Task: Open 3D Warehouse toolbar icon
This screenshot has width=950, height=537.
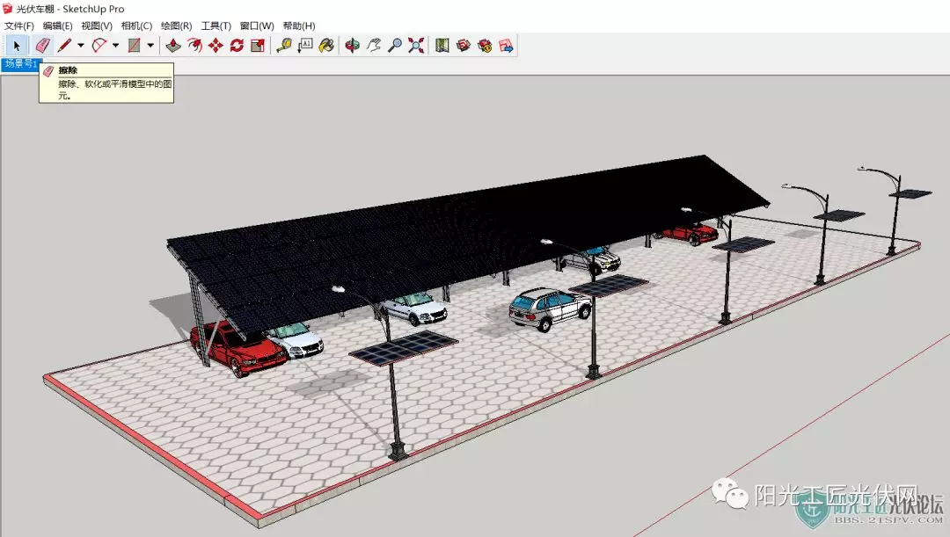Action: coord(464,46)
